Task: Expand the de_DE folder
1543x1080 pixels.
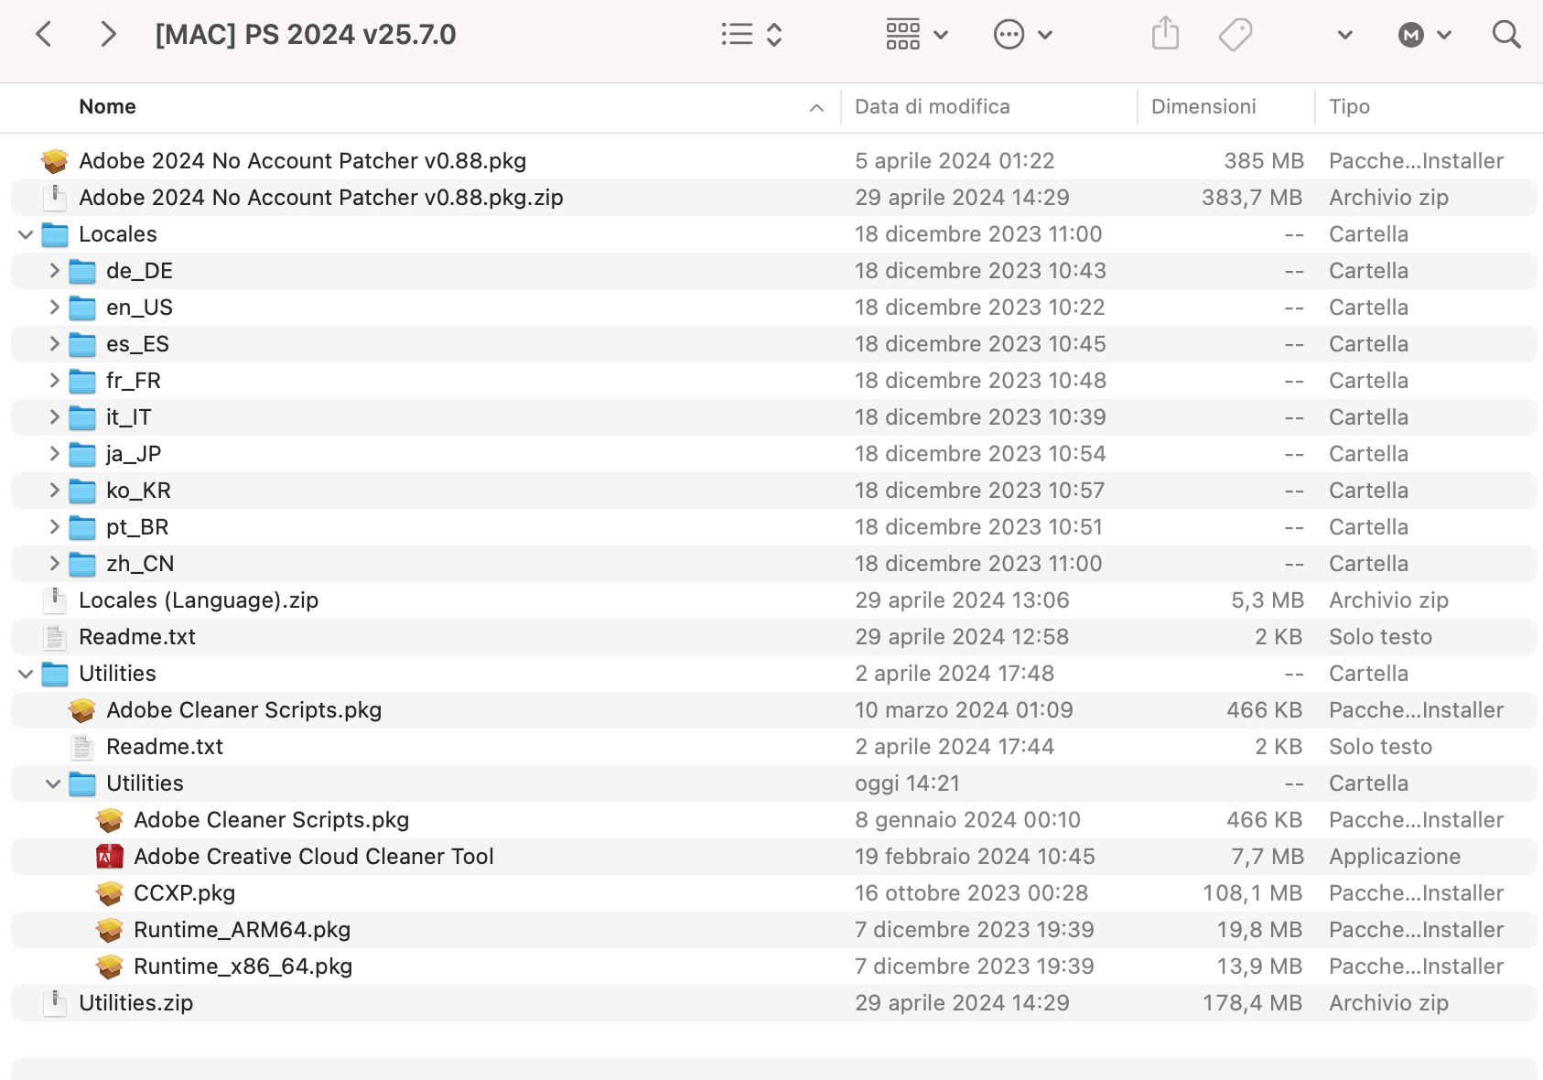Action: [54, 270]
